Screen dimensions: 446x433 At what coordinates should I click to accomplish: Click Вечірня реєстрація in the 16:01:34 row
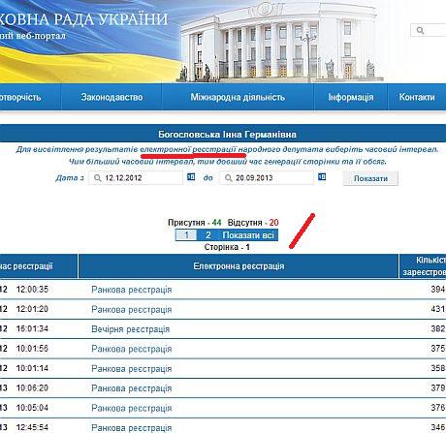point(131,329)
